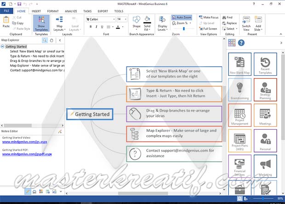Open the www.mindgenius.com/gspdf.aspx link
This screenshot has width=285, height=204.
click(27, 154)
